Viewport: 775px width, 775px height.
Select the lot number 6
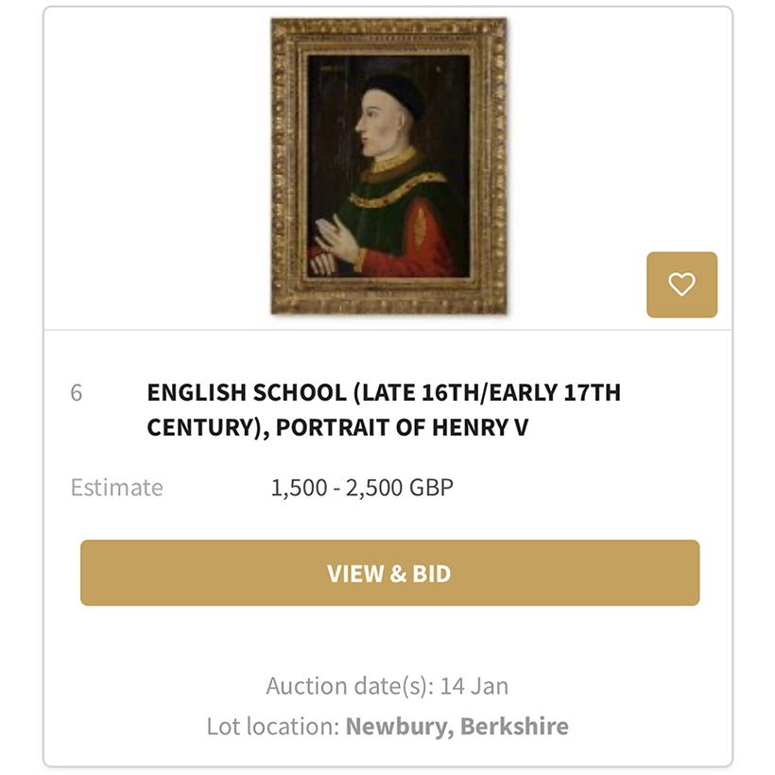click(77, 392)
